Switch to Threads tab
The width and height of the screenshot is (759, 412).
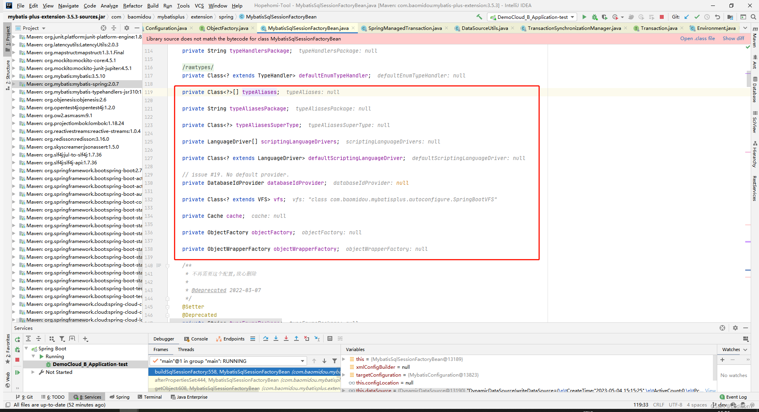point(186,349)
